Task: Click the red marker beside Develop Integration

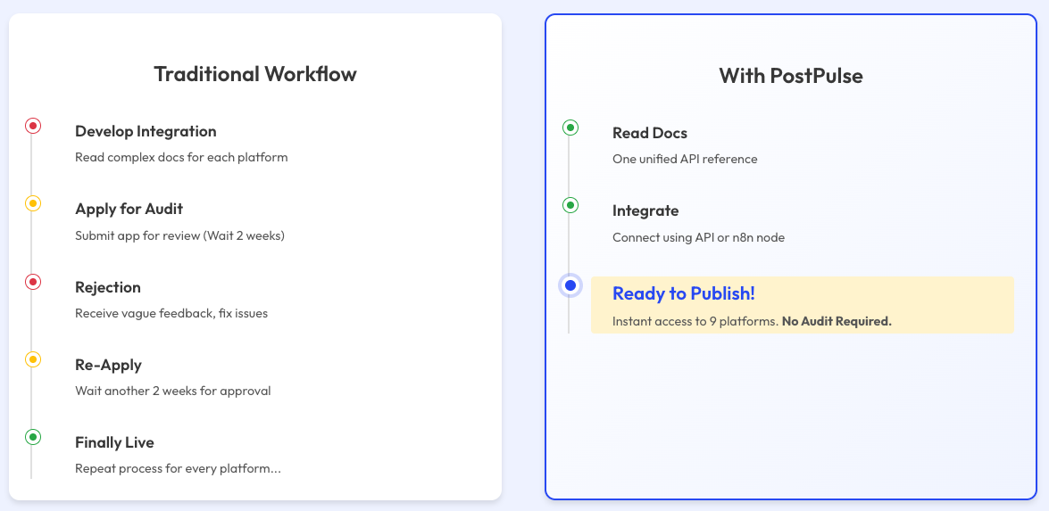Action: tap(33, 125)
